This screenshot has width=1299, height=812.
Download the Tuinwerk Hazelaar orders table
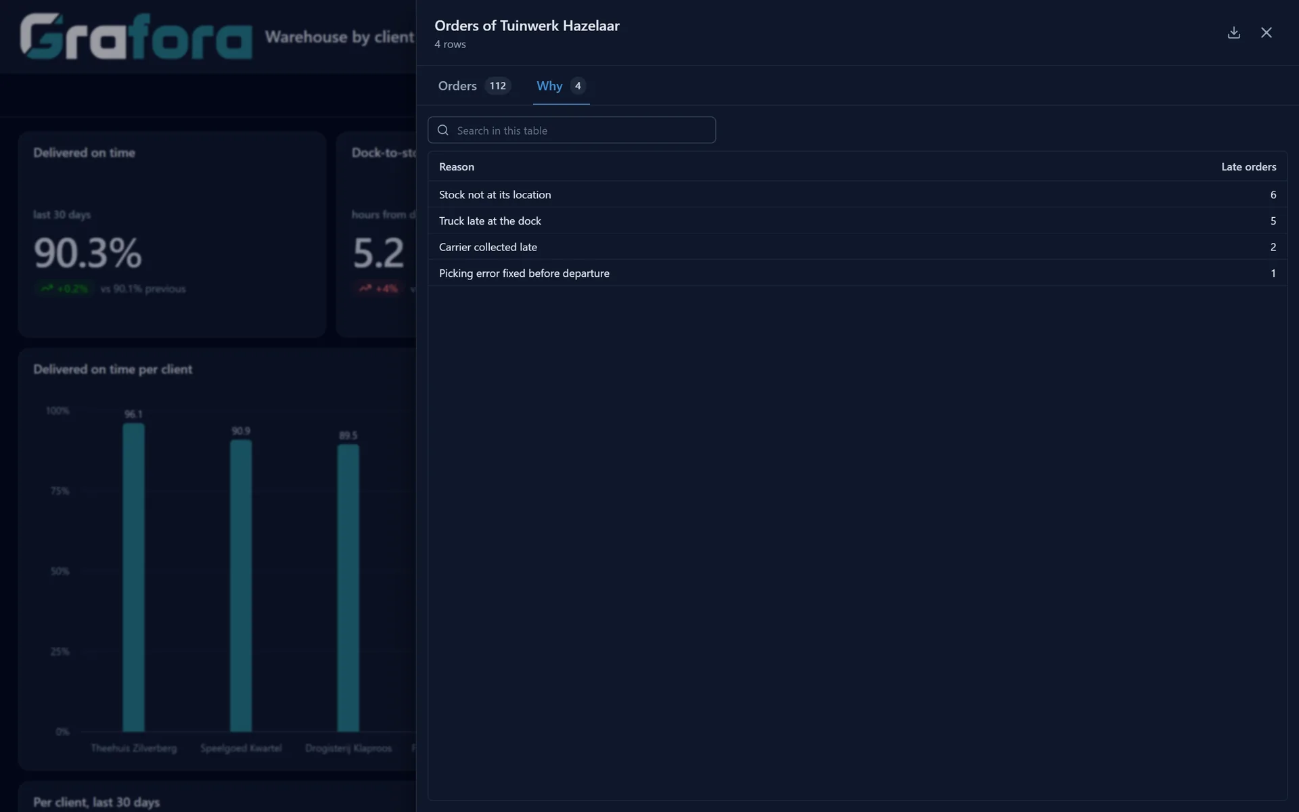(1233, 32)
